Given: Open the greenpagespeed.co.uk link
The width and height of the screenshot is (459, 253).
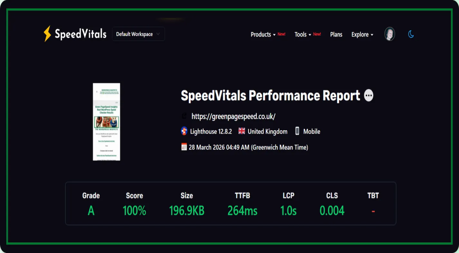Looking at the screenshot, I should click(233, 116).
